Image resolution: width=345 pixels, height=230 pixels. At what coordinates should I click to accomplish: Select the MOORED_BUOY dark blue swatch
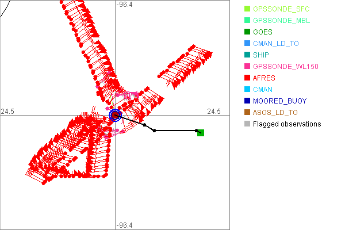tap(247, 101)
